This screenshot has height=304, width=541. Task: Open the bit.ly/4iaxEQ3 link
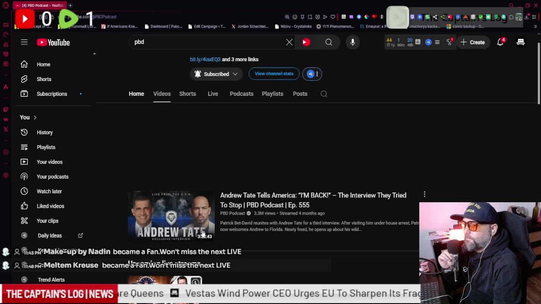coord(205,60)
